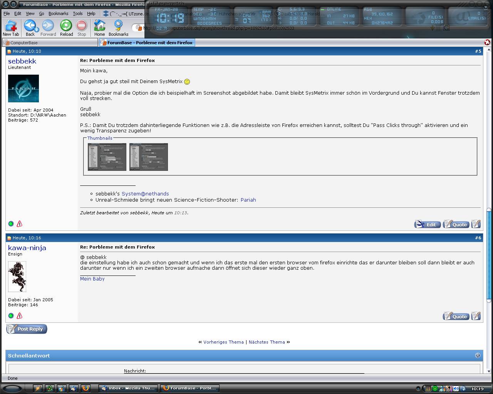Select the ForumBase - Porbleme mit dem Firefox tab
This screenshot has width=493, height=394.
pyautogui.click(x=147, y=43)
